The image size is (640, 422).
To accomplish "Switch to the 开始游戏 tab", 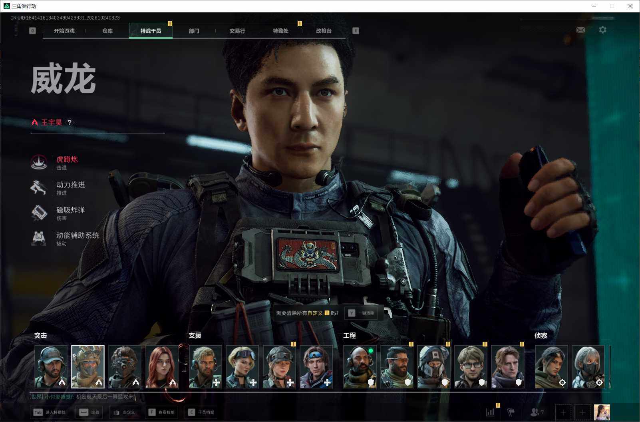I will click(64, 31).
